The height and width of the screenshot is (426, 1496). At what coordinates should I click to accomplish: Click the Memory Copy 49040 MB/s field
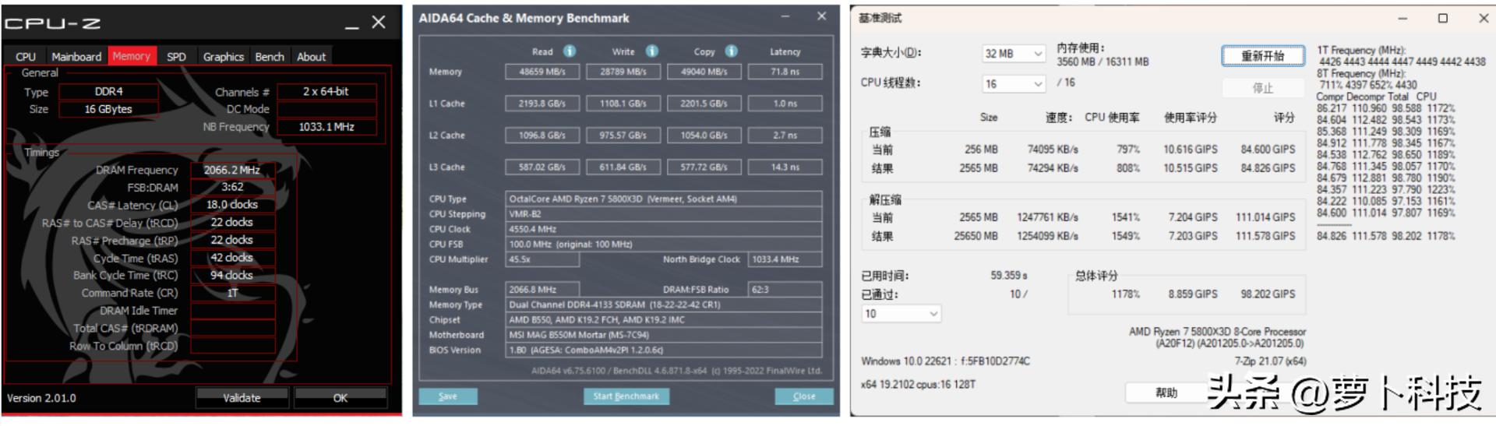(x=704, y=72)
